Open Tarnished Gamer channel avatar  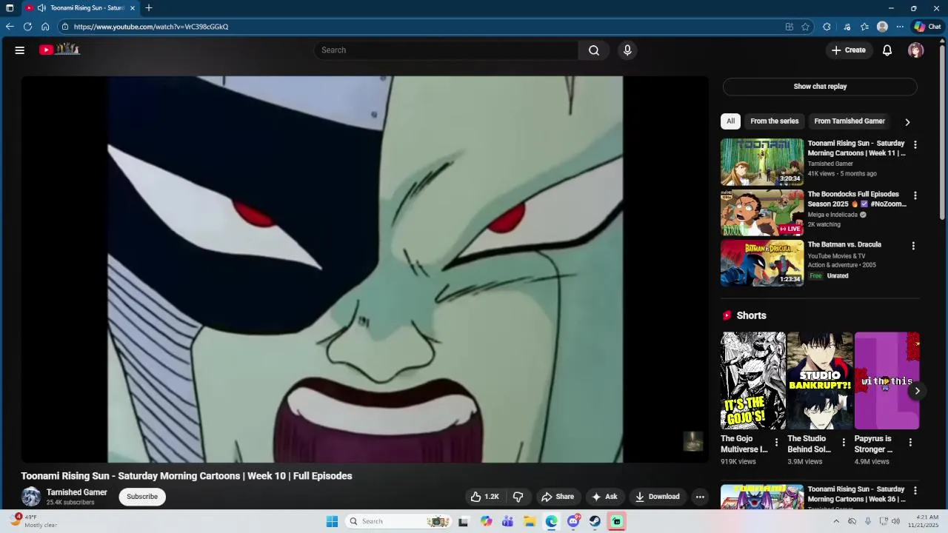pos(31,497)
